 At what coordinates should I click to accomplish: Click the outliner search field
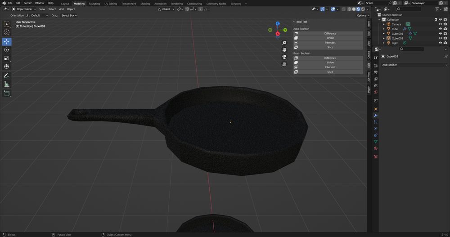pyautogui.click(x=409, y=9)
